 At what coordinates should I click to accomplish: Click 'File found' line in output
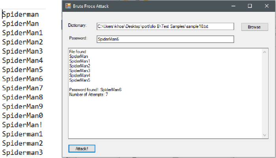78,52
